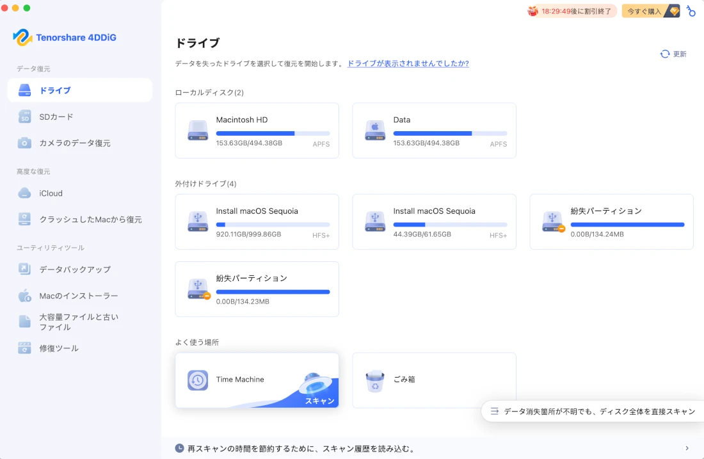The image size is (704, 459).
Task: Open the 修復ツール sidebar entry
Action: (x=80, y=348)
